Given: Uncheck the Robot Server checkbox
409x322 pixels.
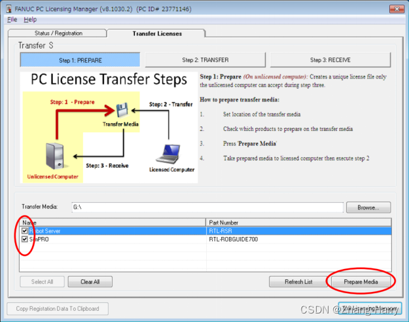Looking at the screenshot, I should pos(25,230).
